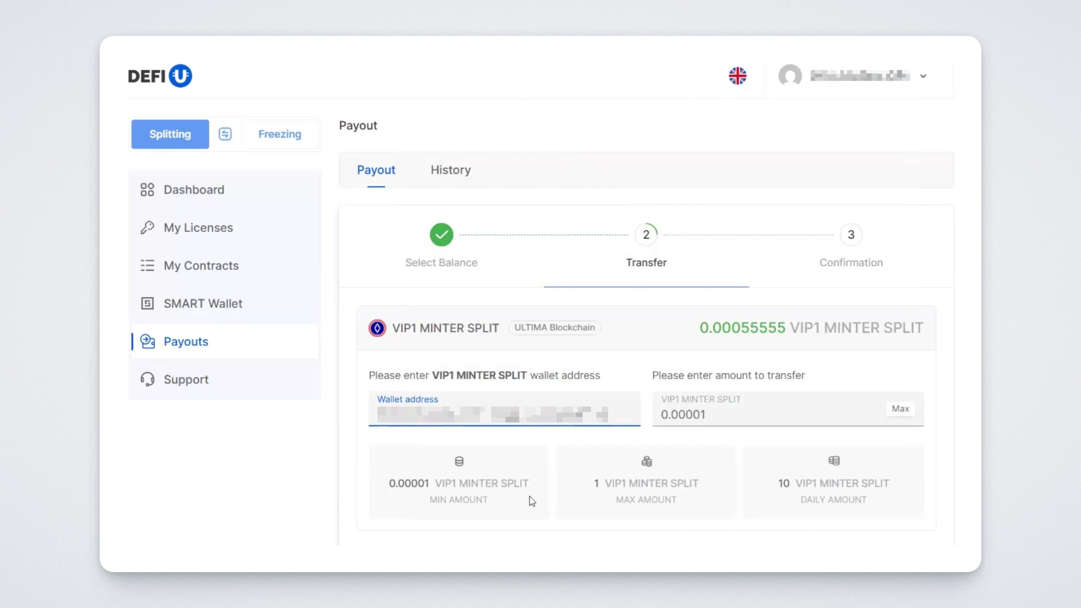Screen dimensions: 1081x608
Task: Click the VIP1 MINTER SPLIT coin icon
Action: point(377,328)
